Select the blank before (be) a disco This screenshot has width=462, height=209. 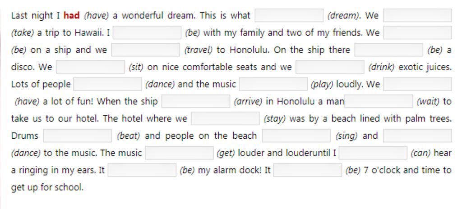point(388,50)
